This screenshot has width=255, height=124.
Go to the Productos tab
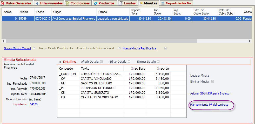pyautogui.click(x=105, y=3)
